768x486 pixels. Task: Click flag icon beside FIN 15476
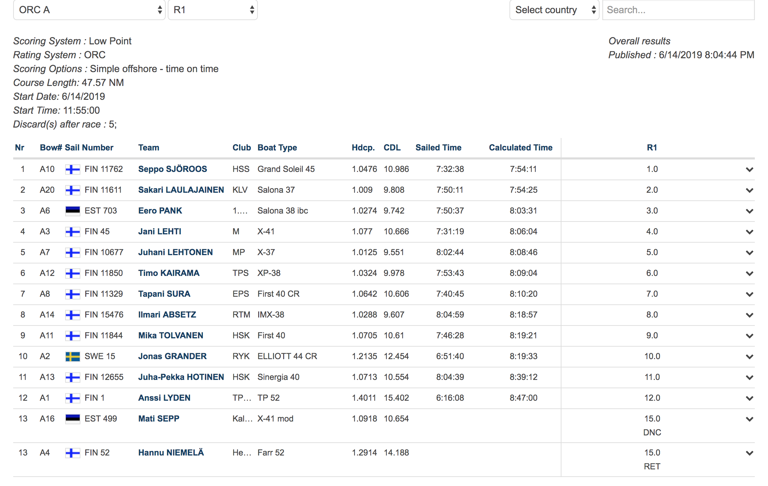[x=72, y=315]
